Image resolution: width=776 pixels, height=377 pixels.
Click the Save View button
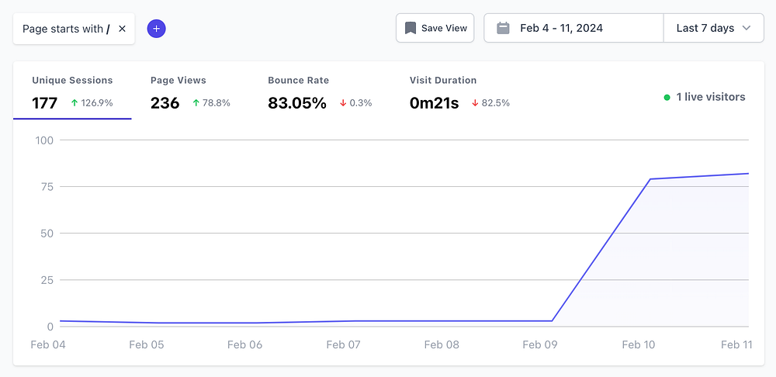435,28
